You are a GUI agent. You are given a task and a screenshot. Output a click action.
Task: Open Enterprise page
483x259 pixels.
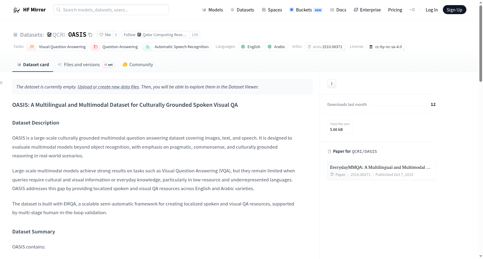coord(367,10)
